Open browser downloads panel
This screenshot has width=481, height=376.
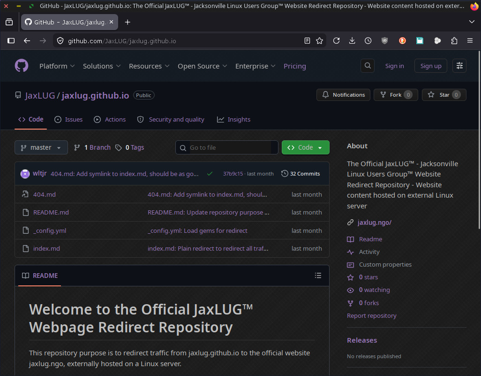click(352, 41)
